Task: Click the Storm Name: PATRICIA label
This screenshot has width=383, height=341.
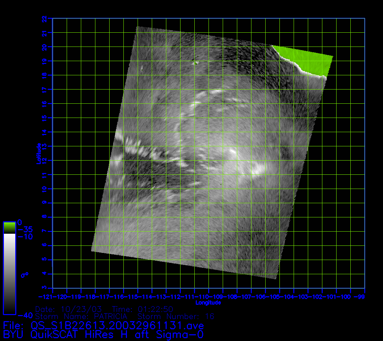Action: point(81,316)
